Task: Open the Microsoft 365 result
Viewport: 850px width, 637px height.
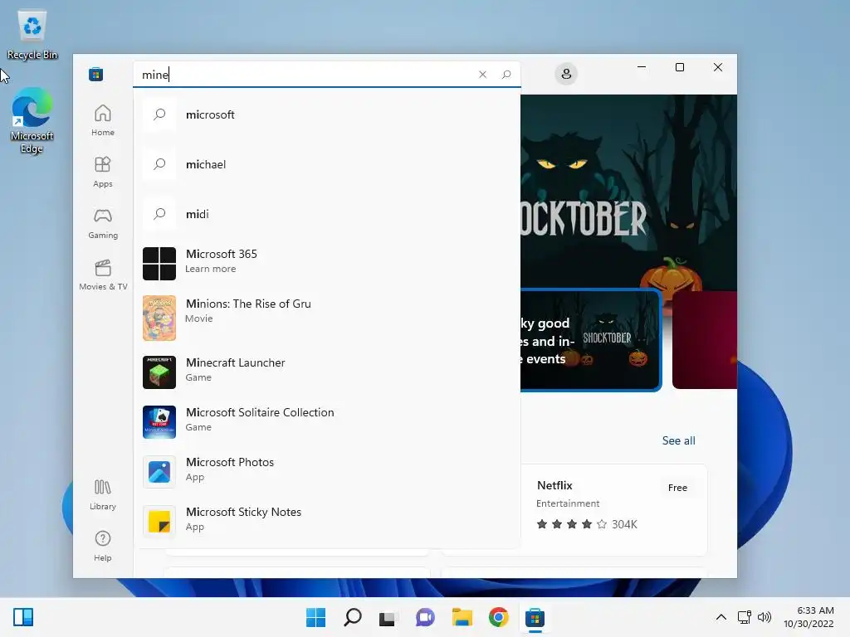Action: pyautogui.click(x=327, y=263)
